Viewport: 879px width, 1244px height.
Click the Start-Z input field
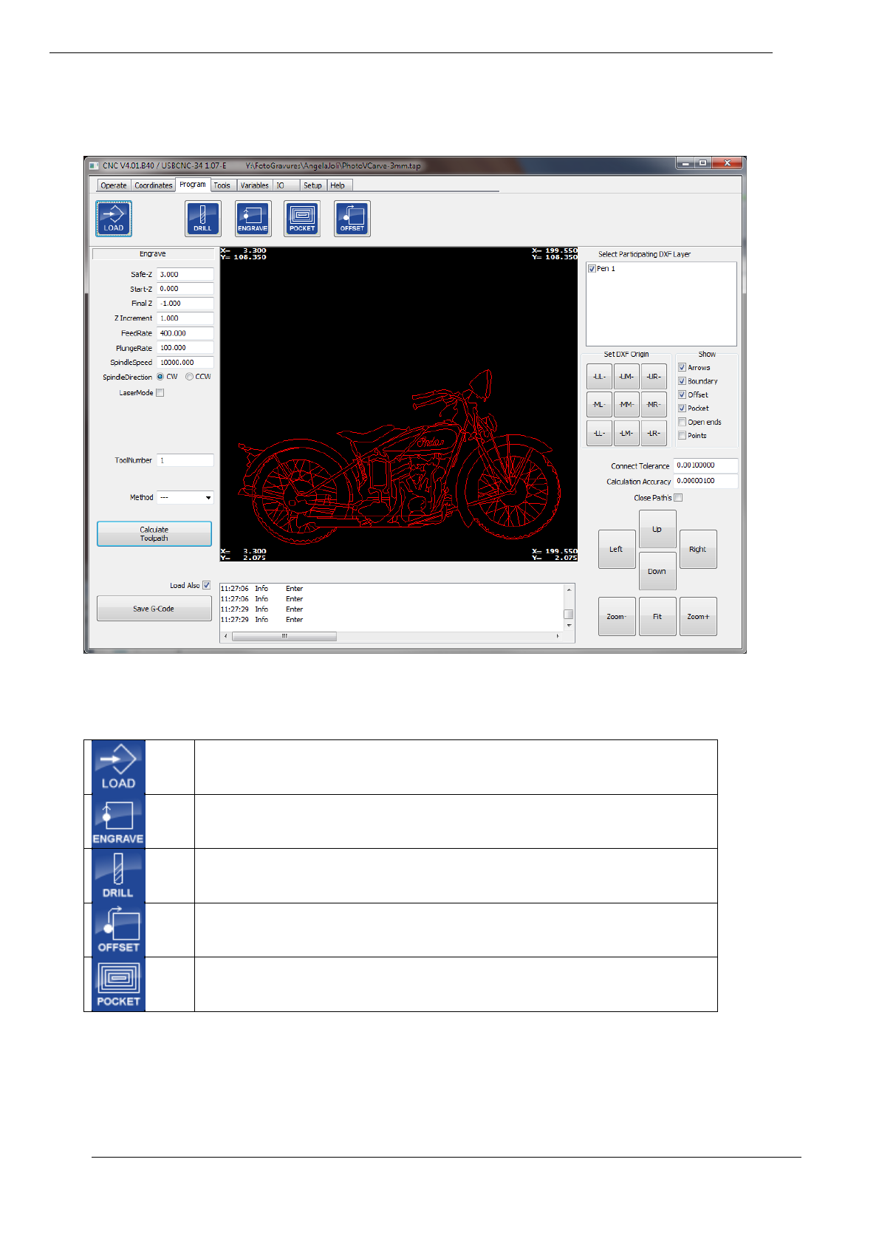pyautogui.click(x=185, y=289)
